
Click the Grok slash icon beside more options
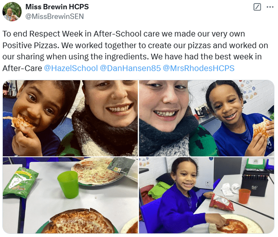coord(257,7)
